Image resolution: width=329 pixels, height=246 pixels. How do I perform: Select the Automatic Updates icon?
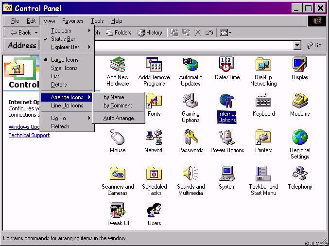tap(190, 65)
